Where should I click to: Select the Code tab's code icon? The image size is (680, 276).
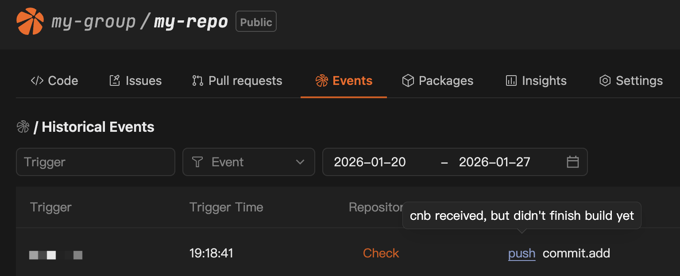(x=36, y=80)
